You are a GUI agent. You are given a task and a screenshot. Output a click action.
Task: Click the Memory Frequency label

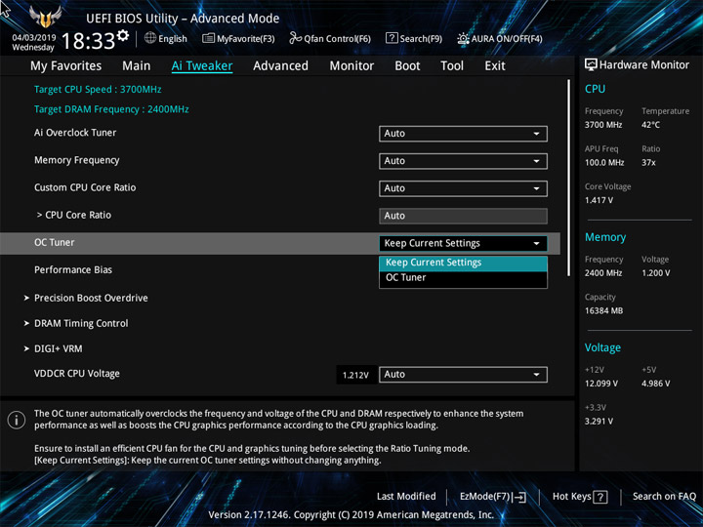coord(77,160)
